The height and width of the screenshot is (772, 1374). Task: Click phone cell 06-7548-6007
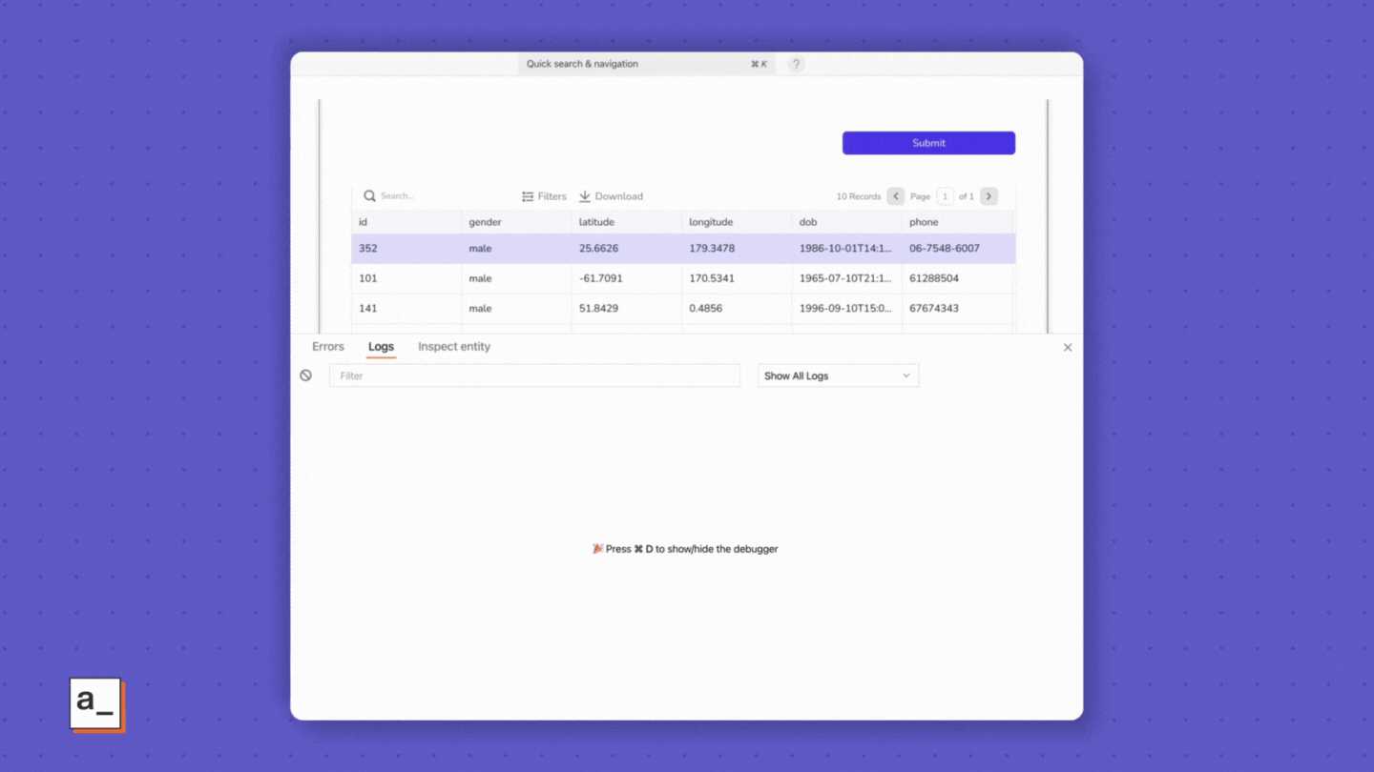pyautogui.click(x=945, y=249)
